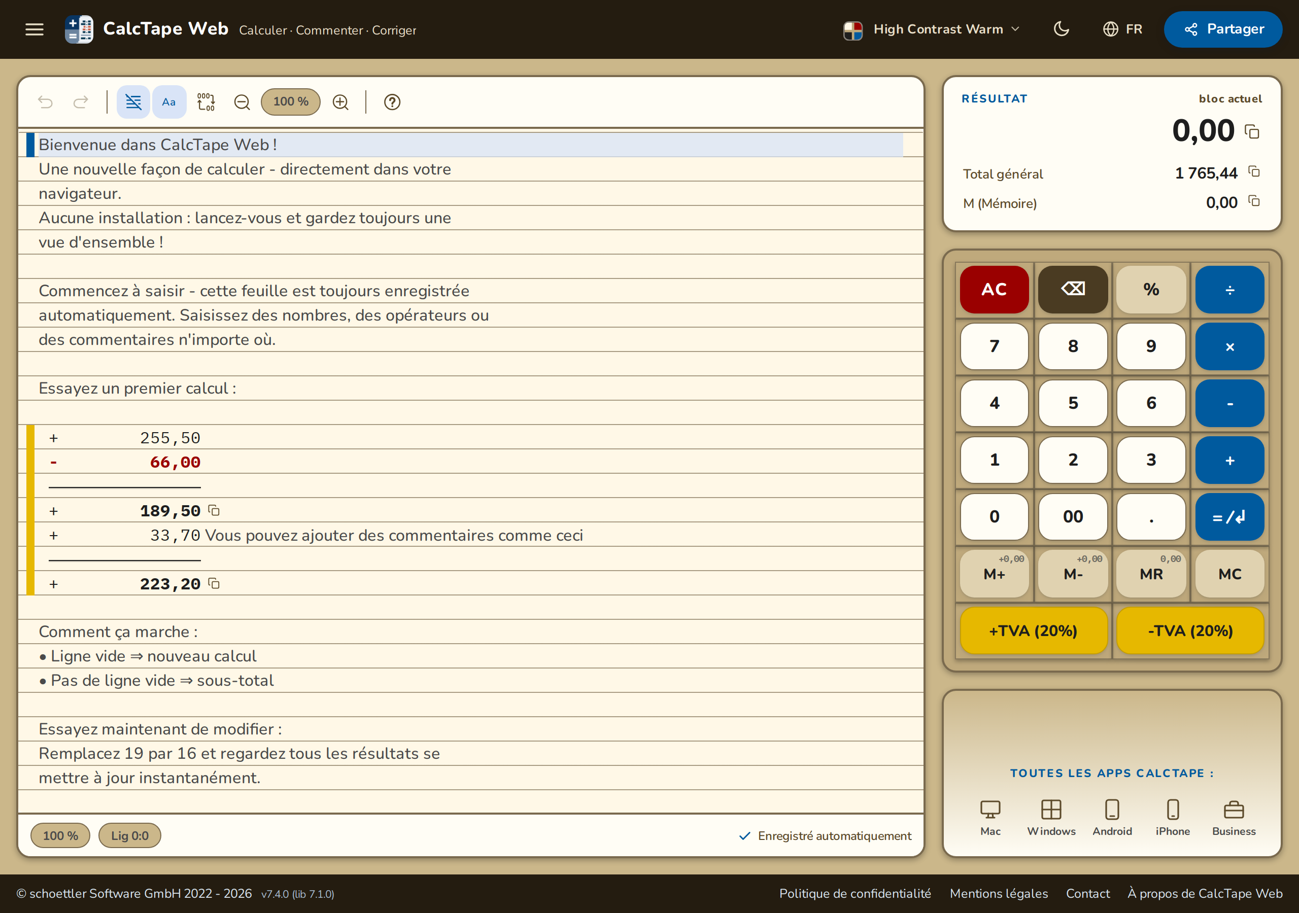Zoom in the tape view
The image size is (1299, 913).
(x=340, y=102)
